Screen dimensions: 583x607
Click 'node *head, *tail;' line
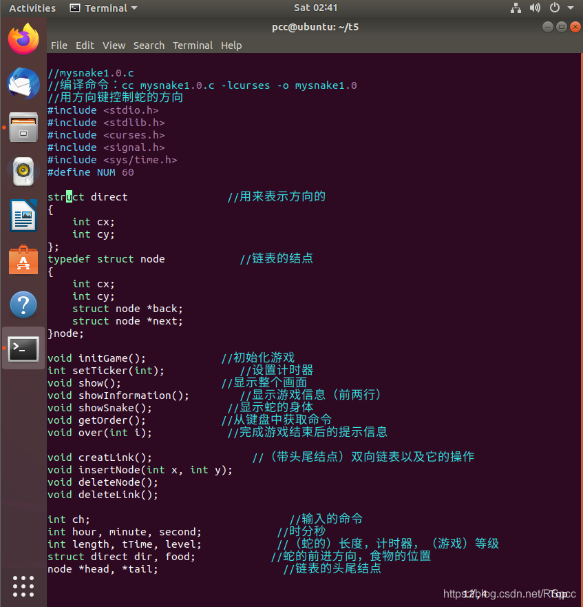point(103,568)
